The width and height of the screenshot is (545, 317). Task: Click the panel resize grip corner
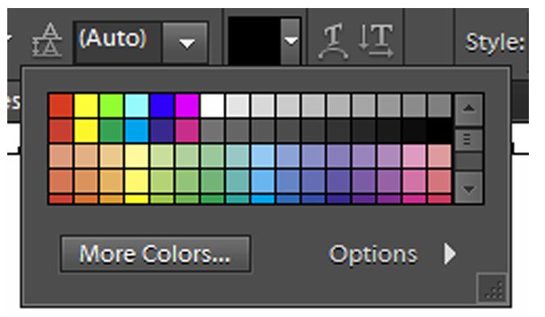493,289
